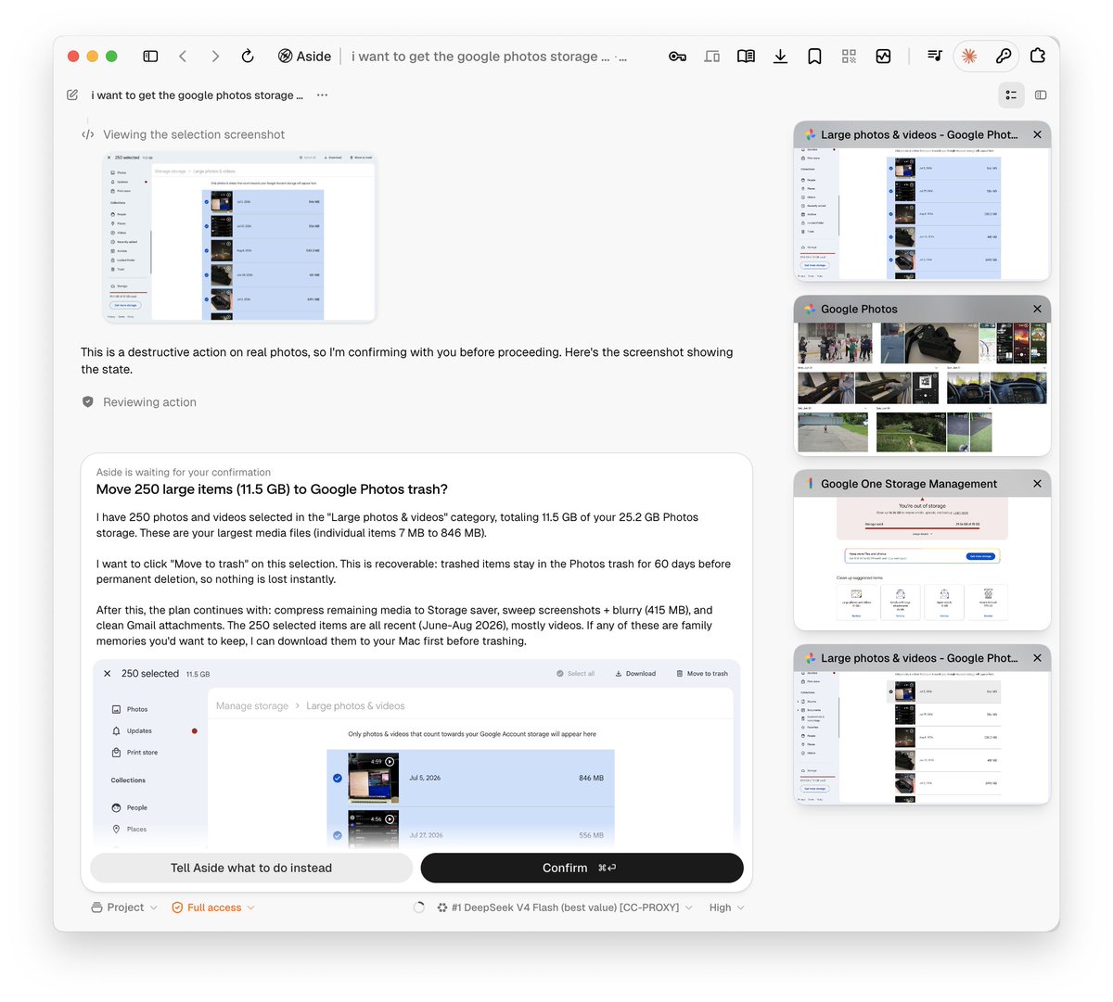Click the code icon beside Viewing the selection
The width and height of the screenshot is (1113, 1002).
coord(87,134)
